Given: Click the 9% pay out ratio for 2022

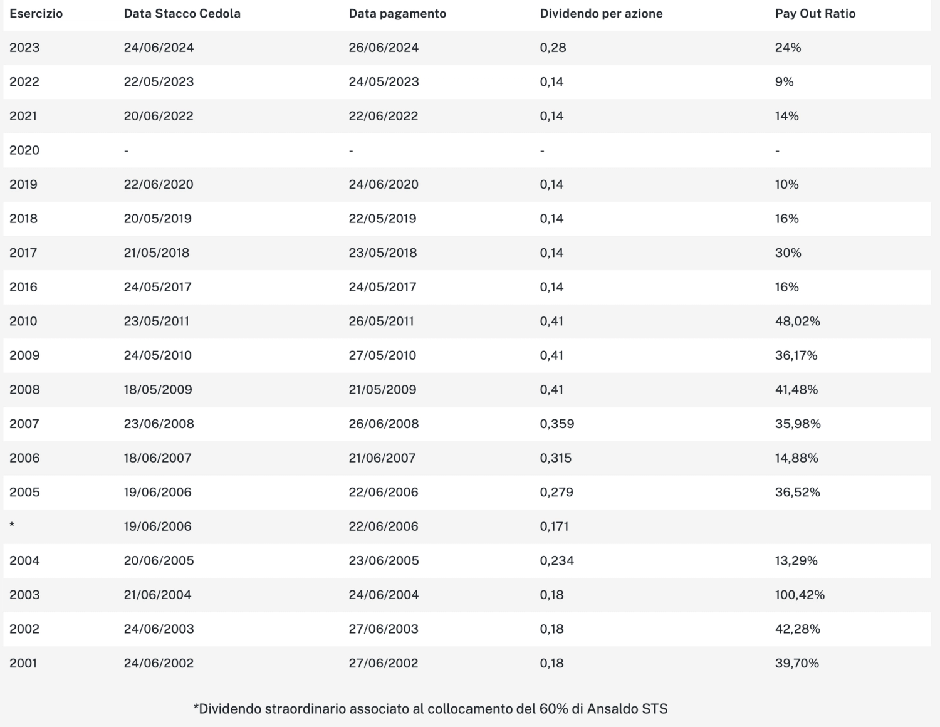Looking at the screenshot, I should tap(784, 82).
